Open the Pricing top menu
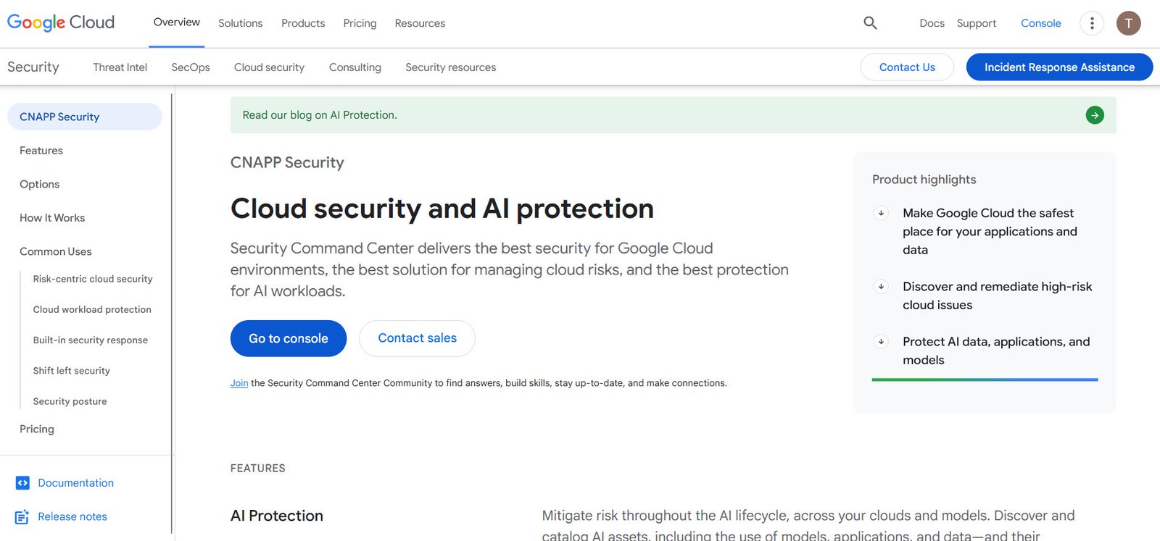This screenshot has height=541, width=1160. 360,23
